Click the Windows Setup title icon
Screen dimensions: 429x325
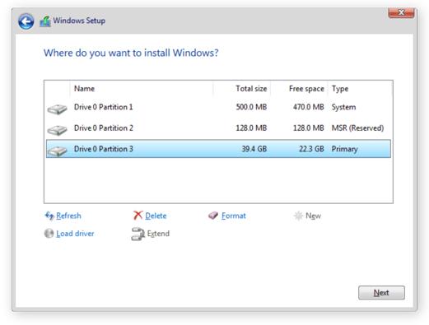[x=45, y=21]
